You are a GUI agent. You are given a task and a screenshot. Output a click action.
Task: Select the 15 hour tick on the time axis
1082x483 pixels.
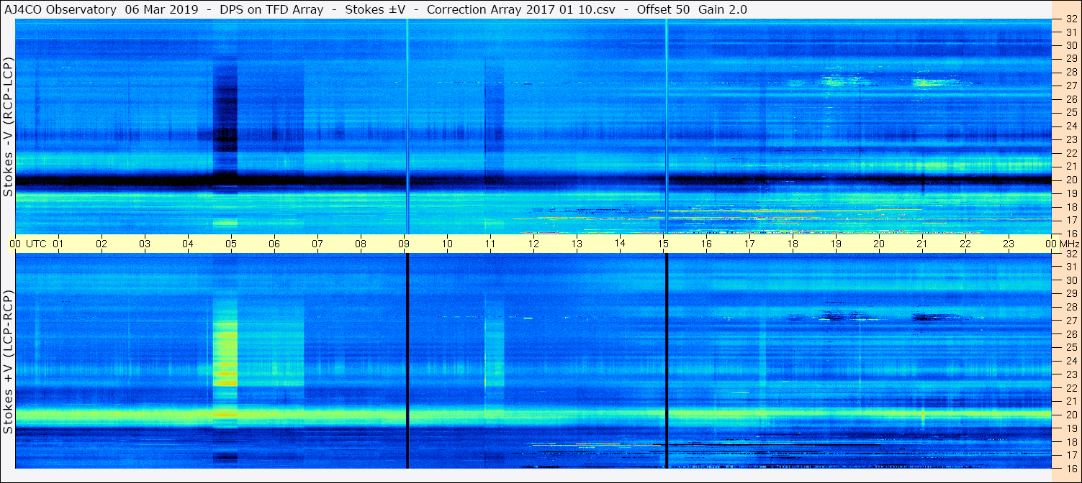coord(663,244)
